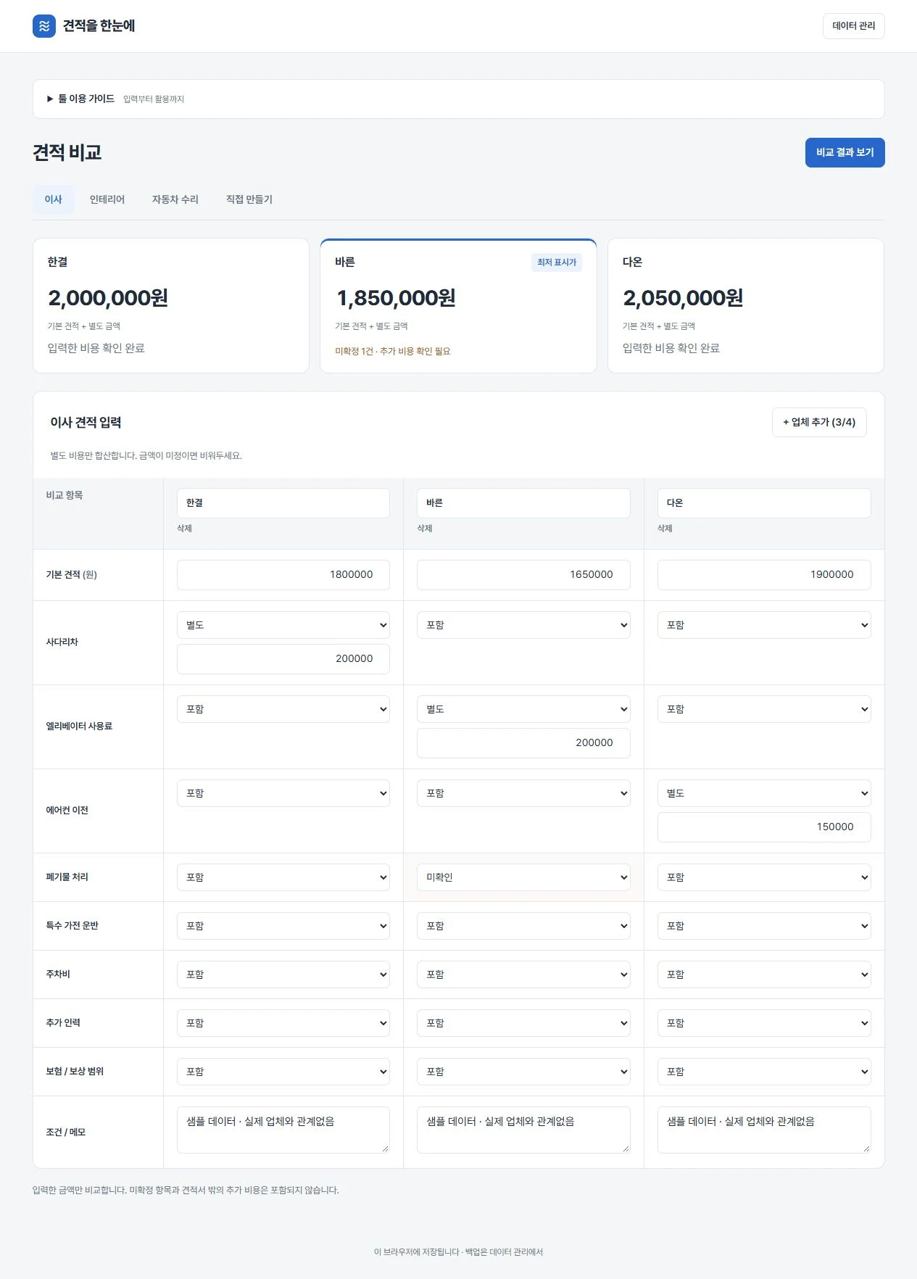Click 바른 기본 견적 field showing 1650000
Screen dimensions: 917x1279
tap(523, 575)
